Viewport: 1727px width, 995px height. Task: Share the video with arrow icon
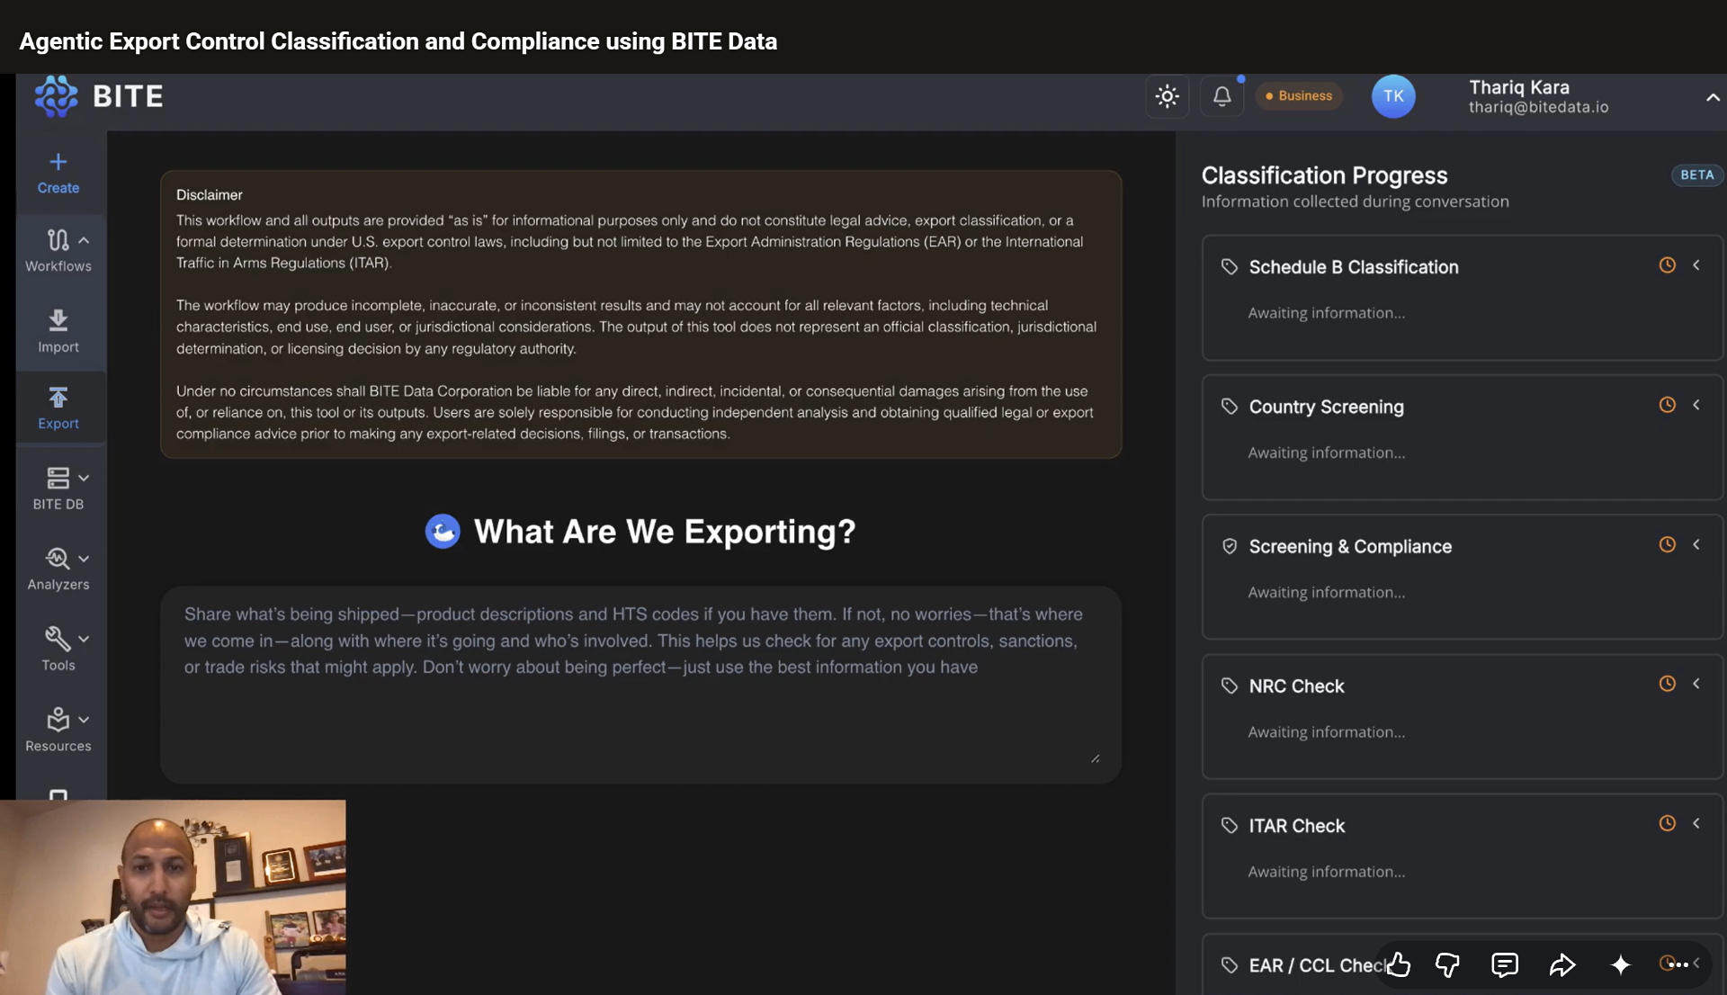[x=1562, y=964]
